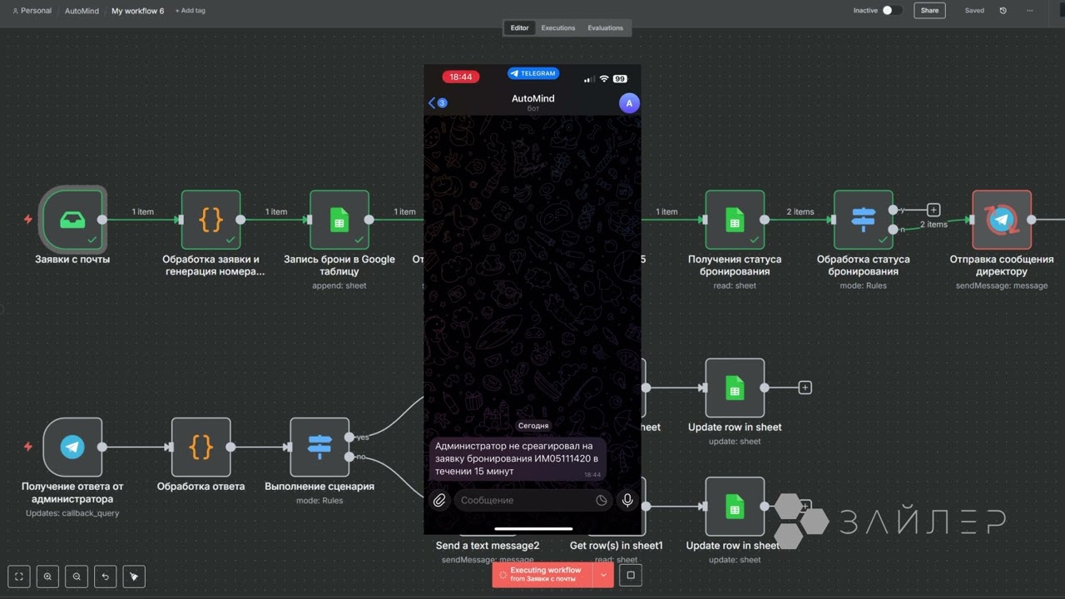Click the "sendMessage: message" subtitle under Отправка сообщения директору

click(x=1002, y=285)
